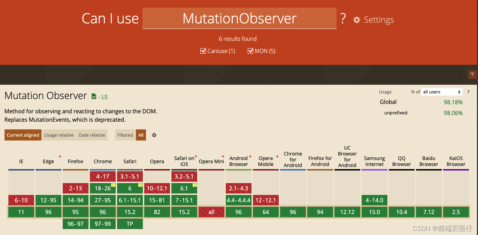Uncheck the Caniuse (1) checkbox
The width and height of the screenshot is (478, 235).
[203, 51]
